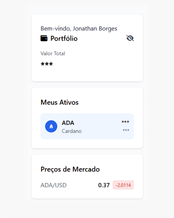Tap the wallet glyph in the Portfólio card
174x218 pixels.
44,38
